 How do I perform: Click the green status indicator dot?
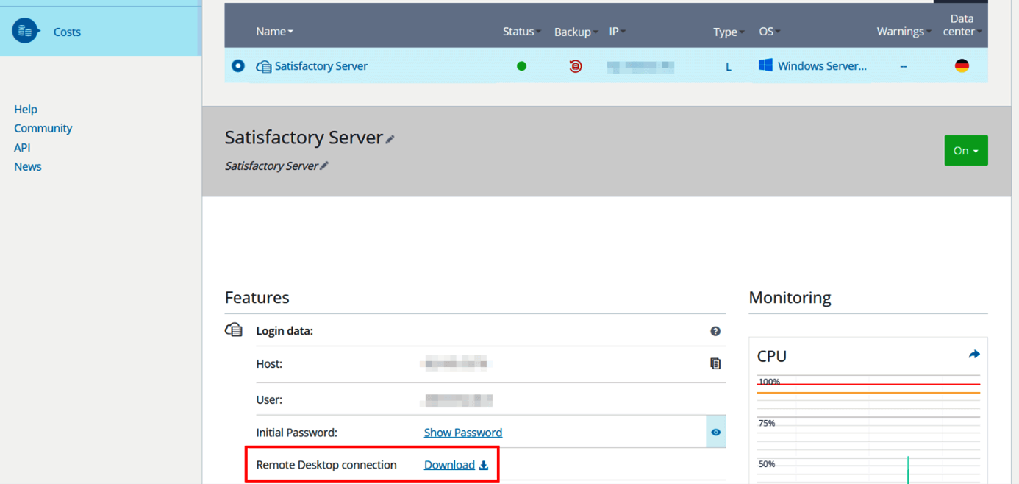(521, 65)
